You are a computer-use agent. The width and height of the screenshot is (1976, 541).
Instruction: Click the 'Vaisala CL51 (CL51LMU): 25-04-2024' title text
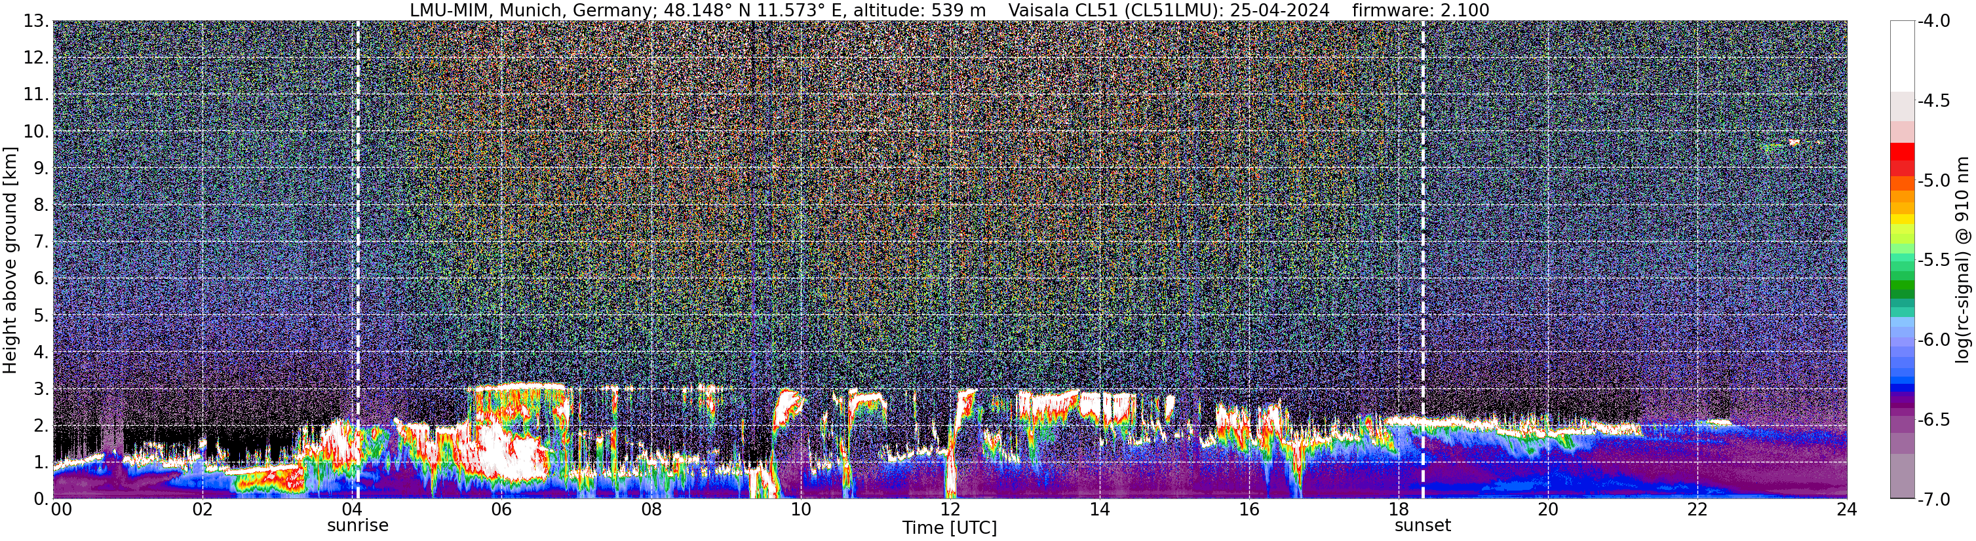point(1169,10)
